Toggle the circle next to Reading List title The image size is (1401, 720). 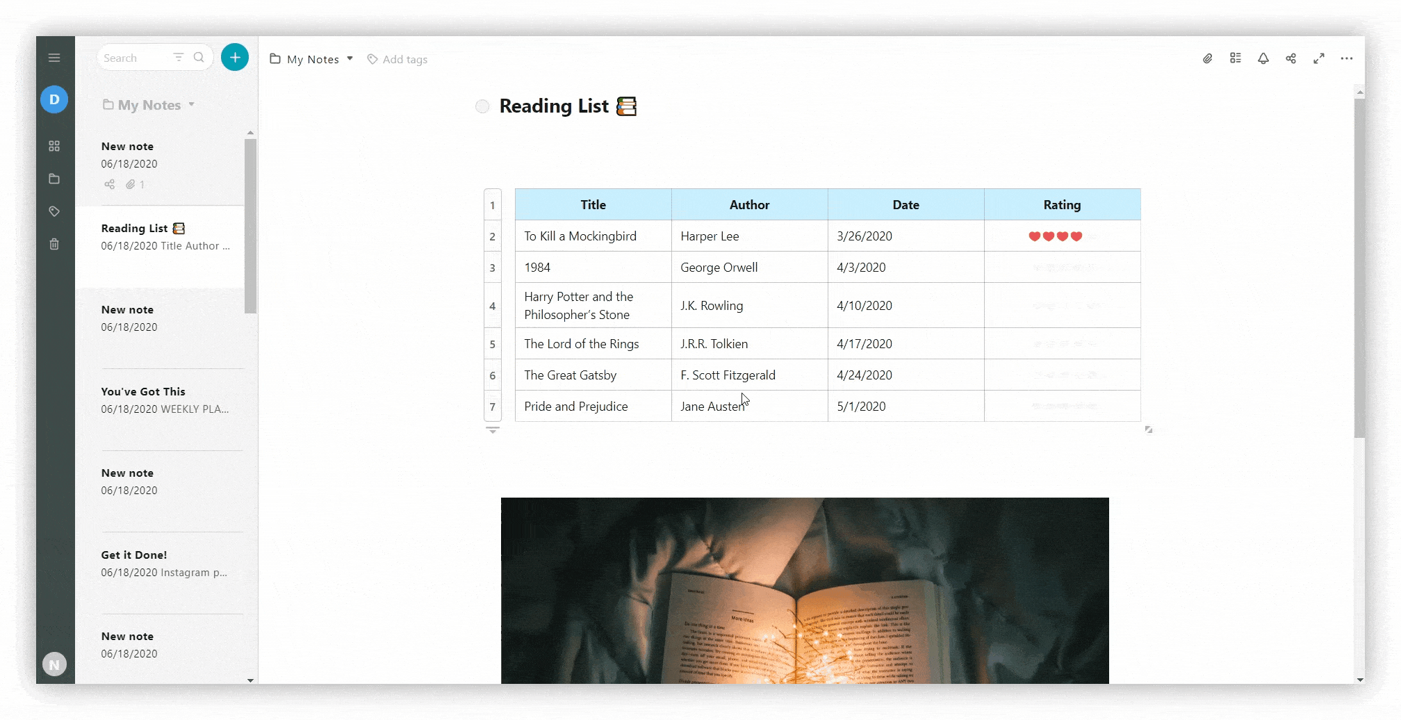click(482, 106)
